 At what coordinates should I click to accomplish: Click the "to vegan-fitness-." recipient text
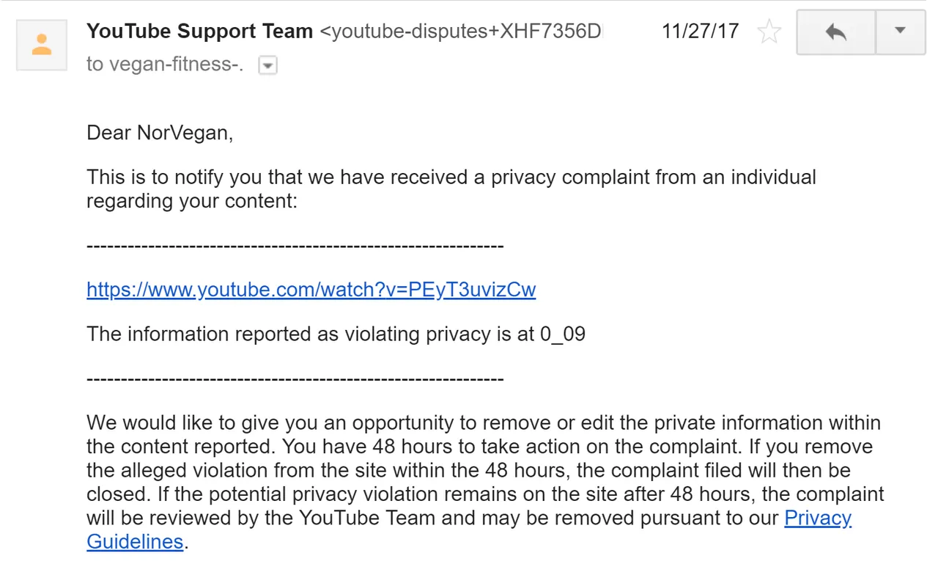[166, 65]
